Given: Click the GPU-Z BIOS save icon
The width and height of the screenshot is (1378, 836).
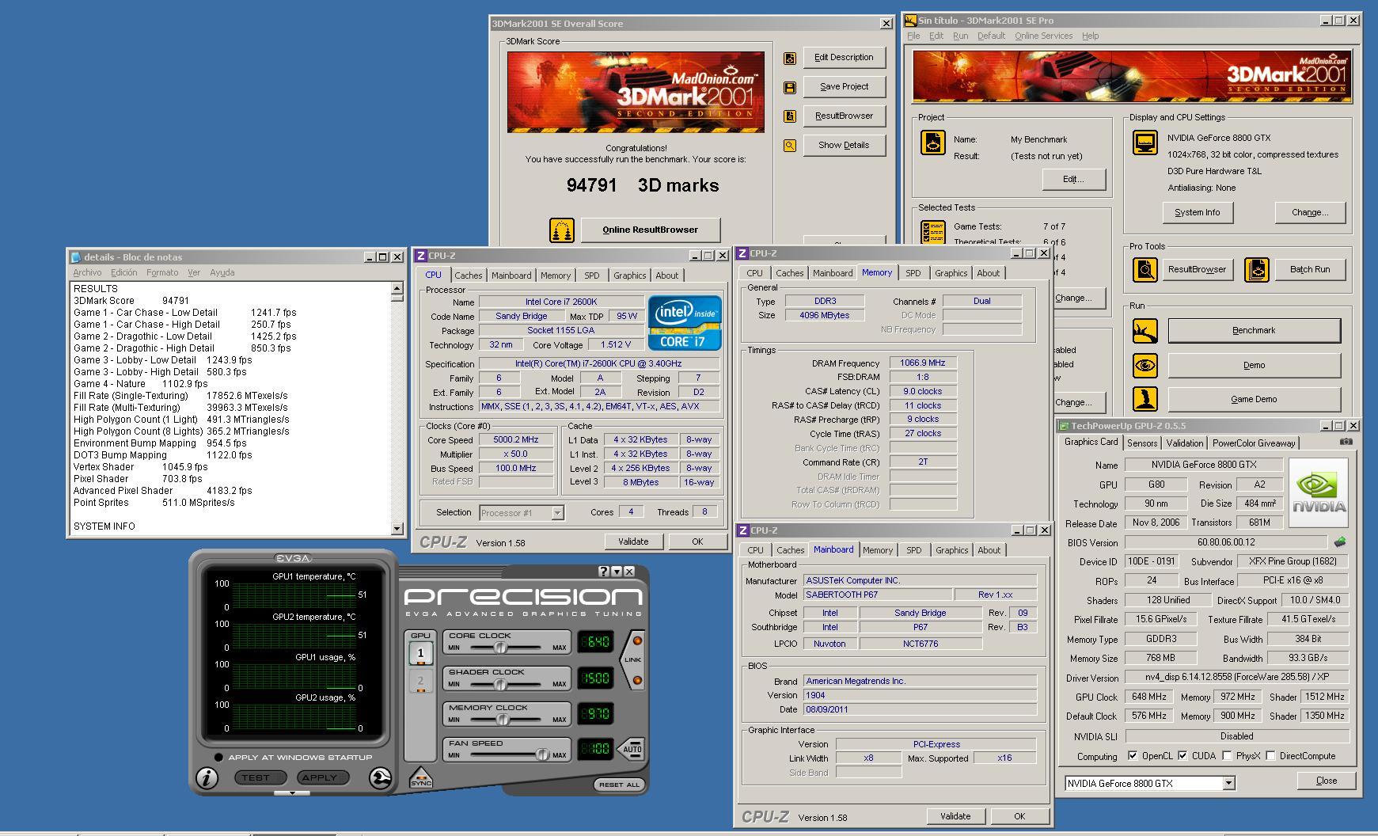Looking at the screenshot, I should (1339, 542).
